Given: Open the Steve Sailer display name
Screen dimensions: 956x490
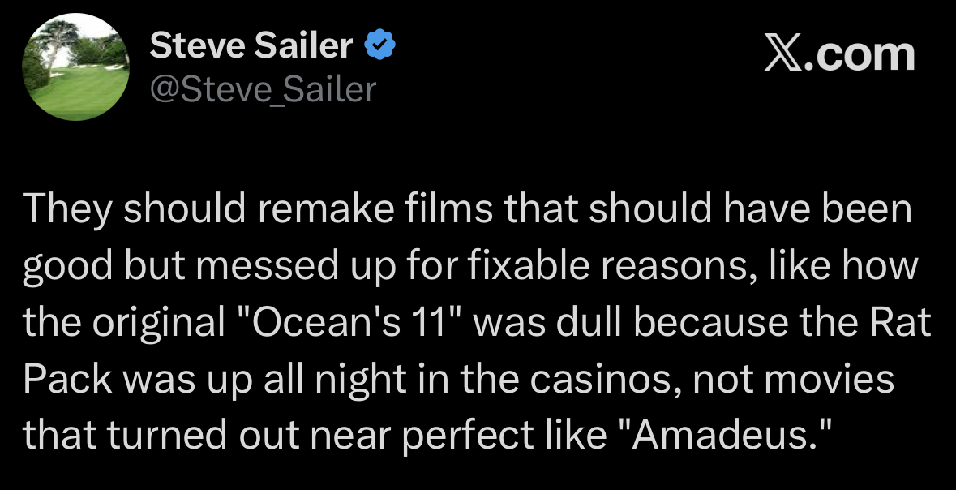Looking at the screenshot, I should pyautogui.click(x=251, y=47).
